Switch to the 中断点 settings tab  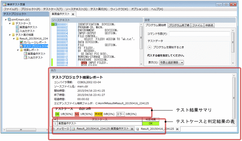pos(209,25)
